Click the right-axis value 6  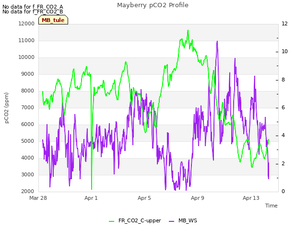[x=283, y=107]
